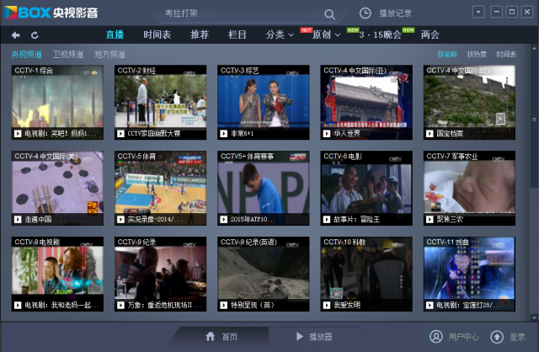Open the playback history clock icon
Image resolution: width=539 pixels, height=352 pixels.
[x=365, y=13]
